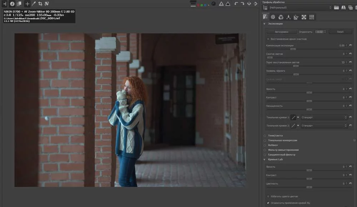The height and width of the screenshot is (207, 357).
Task: Check Восстановление ярких участков option
Action: click(268, 39)
